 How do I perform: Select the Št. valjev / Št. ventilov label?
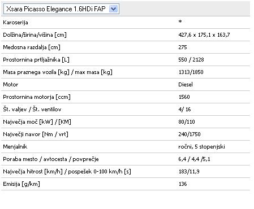click(x=32, y=110)
